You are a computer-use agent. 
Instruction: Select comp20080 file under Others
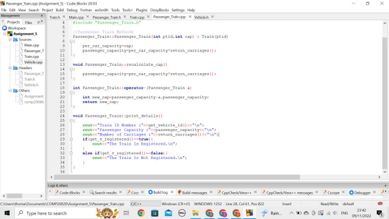[34, 102]
